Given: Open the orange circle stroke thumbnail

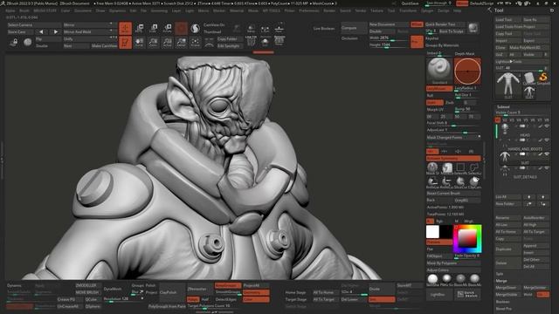Looking at the screenshot, I should click(x=467, y=71).
